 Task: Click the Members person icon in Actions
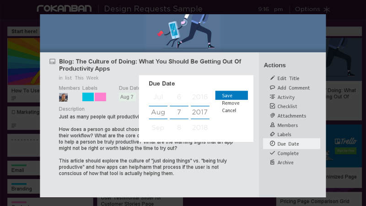pyautogui.click(x=273, y=125)
